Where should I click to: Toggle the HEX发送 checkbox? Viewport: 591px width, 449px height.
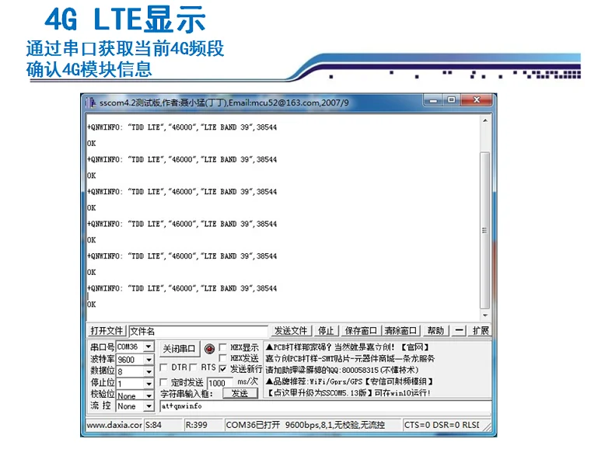coord(222,357)
